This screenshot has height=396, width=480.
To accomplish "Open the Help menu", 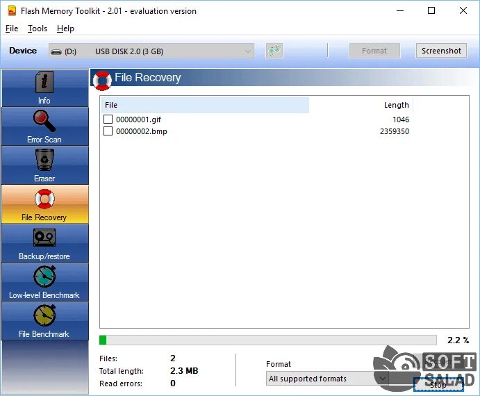I will tap(65, 28).
